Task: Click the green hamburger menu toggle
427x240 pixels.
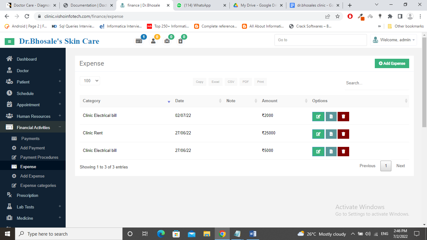Action: pos(9,41)
